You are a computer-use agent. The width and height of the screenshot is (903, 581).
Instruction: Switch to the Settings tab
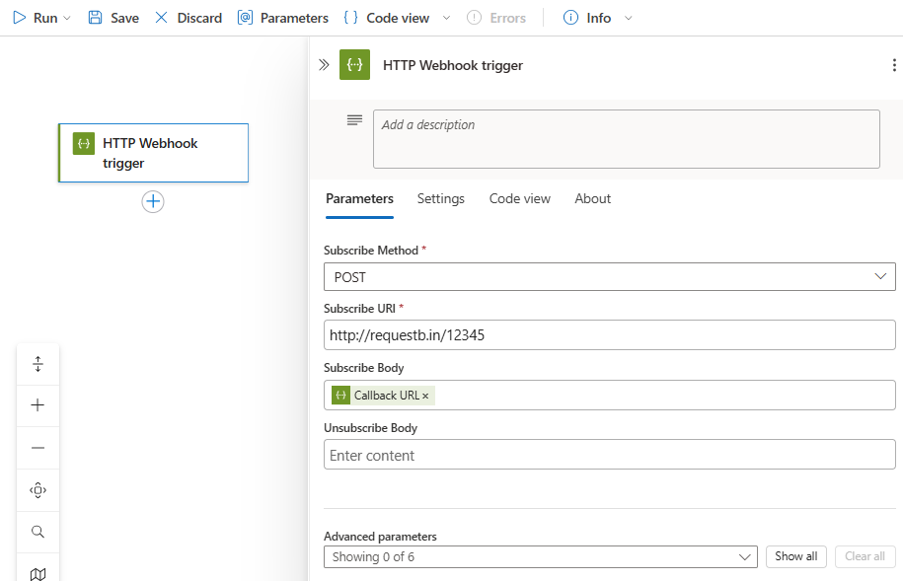pyautogui.click(x=440, y=198)
